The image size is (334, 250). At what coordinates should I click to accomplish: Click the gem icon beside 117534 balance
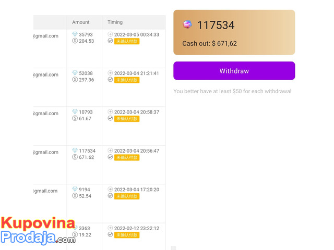point(187,24)
